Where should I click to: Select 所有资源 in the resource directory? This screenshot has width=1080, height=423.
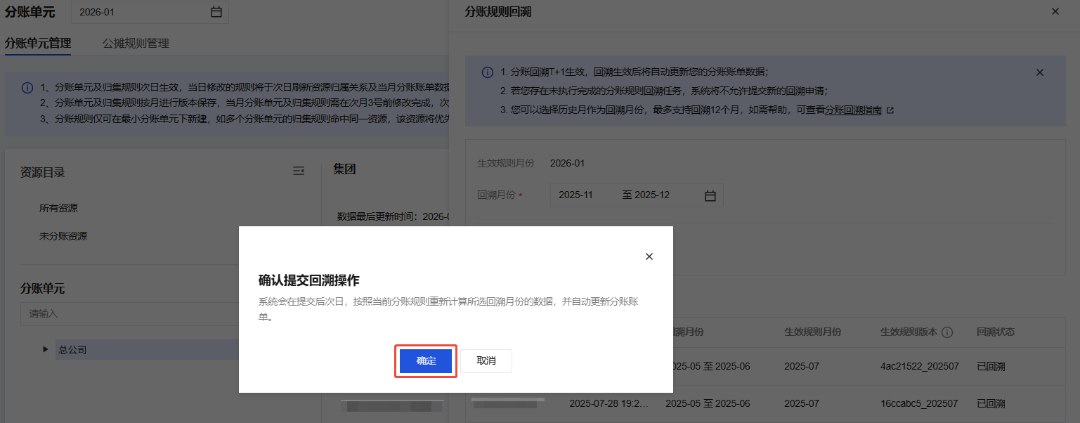(x=58, y=209)
